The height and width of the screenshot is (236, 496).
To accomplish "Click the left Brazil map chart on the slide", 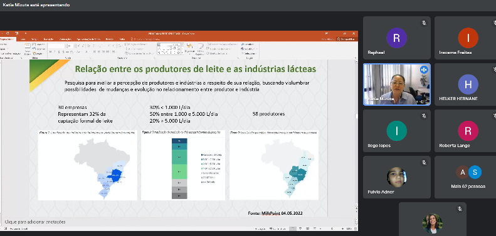I will (88, 165).
